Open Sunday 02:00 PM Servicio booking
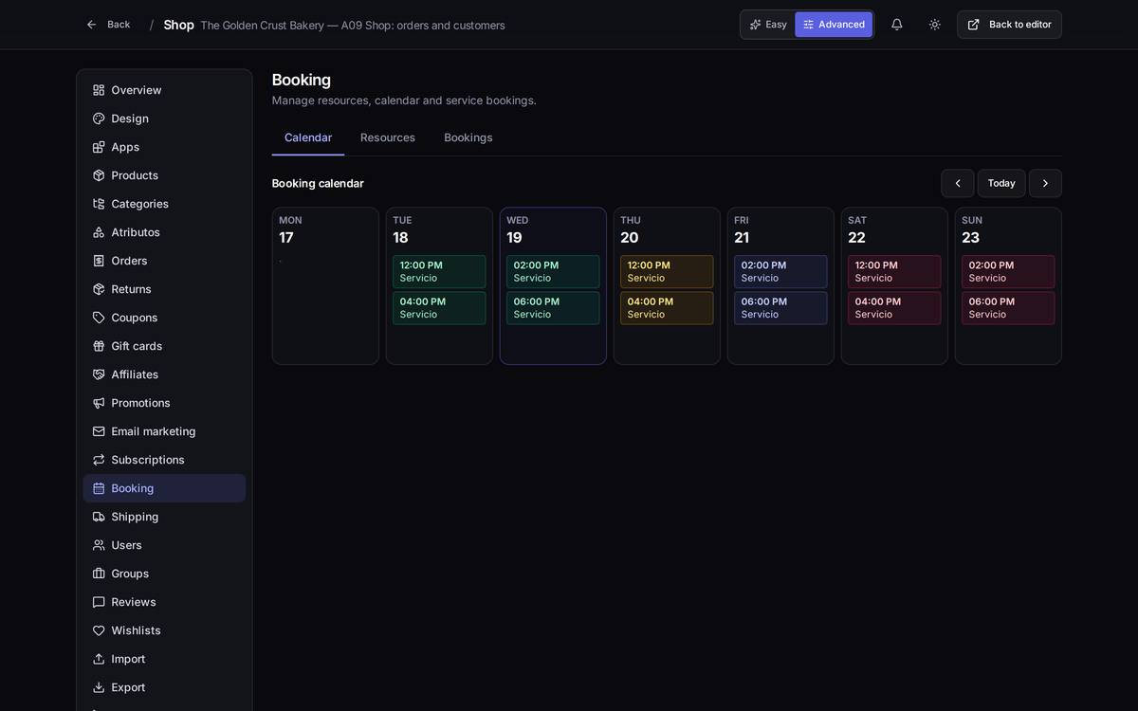The image size is (1138, 711). (x=1008, y=271)
